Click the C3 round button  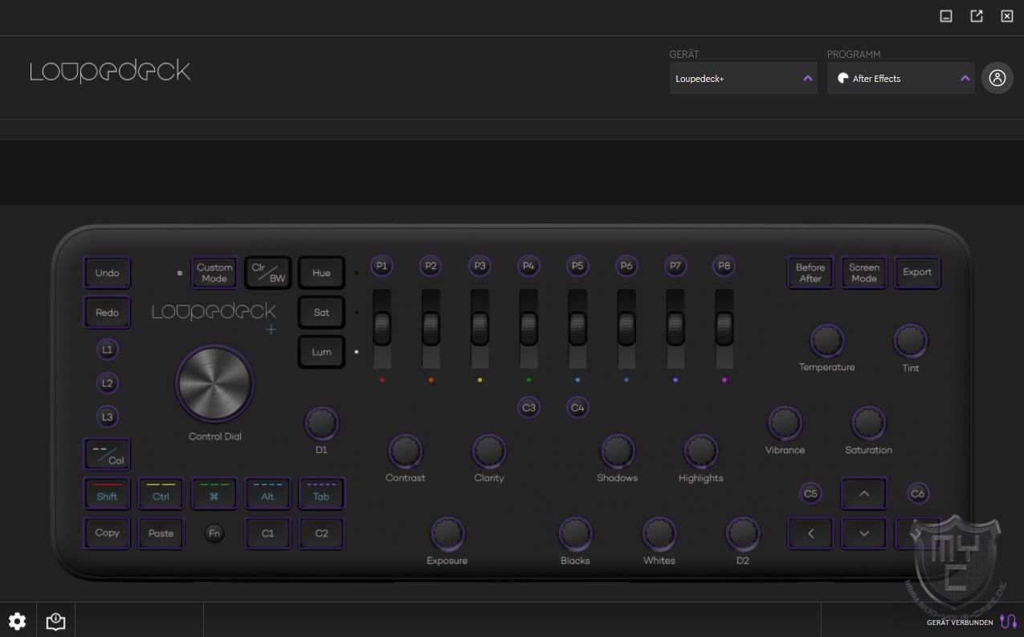pyautogui.click(x=528, y=408)
